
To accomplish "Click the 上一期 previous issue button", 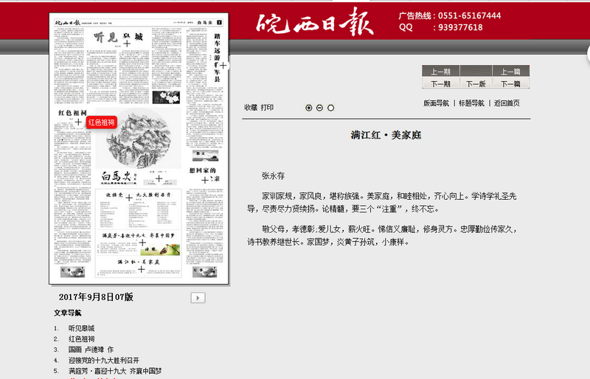I will 440,72.
